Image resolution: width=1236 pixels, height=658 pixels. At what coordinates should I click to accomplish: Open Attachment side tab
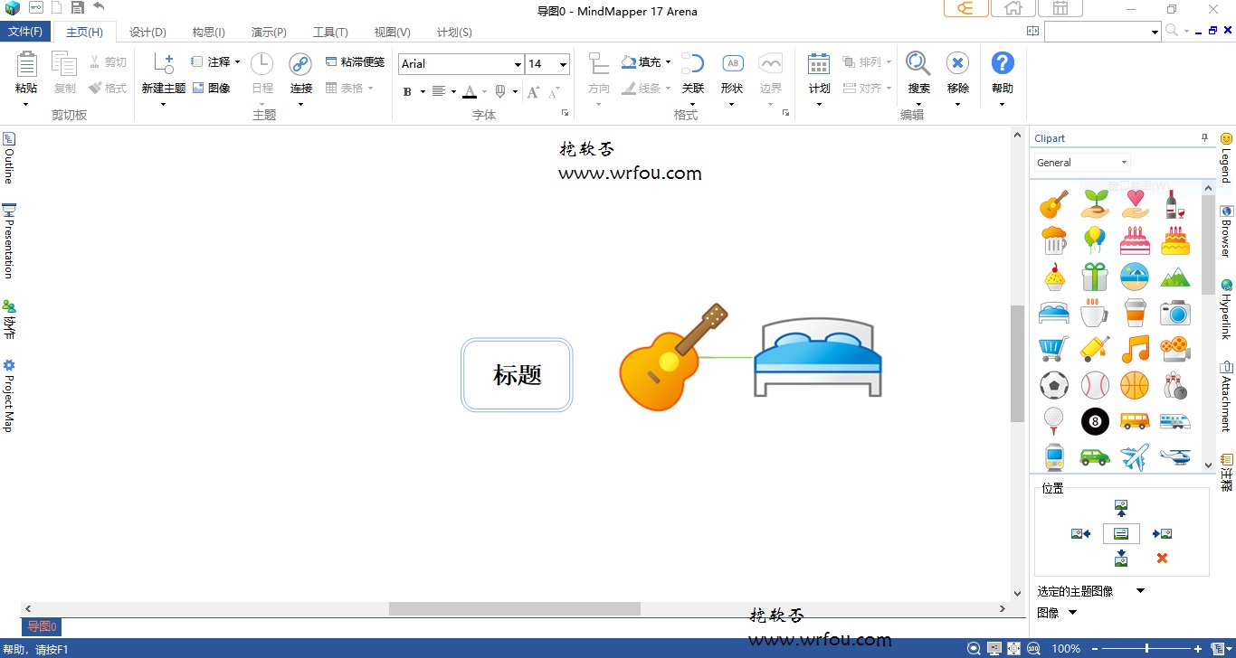click(x=1226, y=397)
